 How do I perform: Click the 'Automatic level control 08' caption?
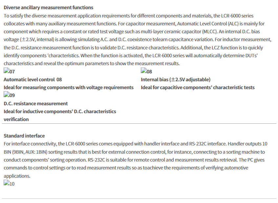tap(33, 80)
